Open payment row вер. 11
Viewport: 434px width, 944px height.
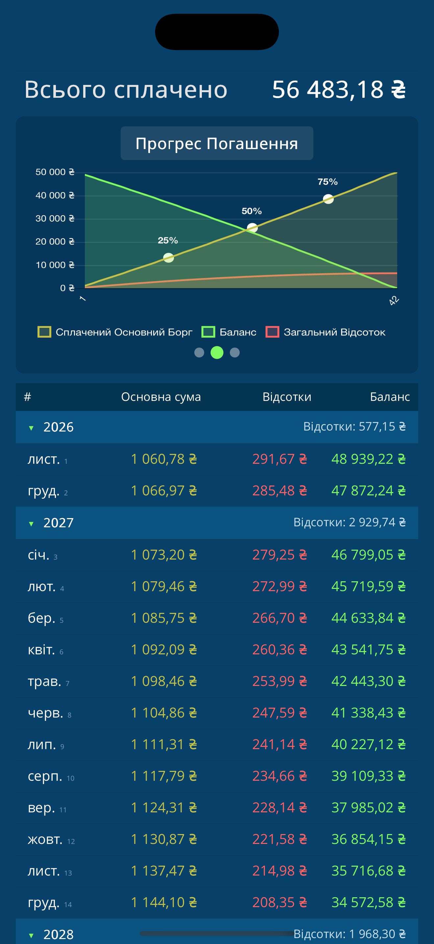217,808
